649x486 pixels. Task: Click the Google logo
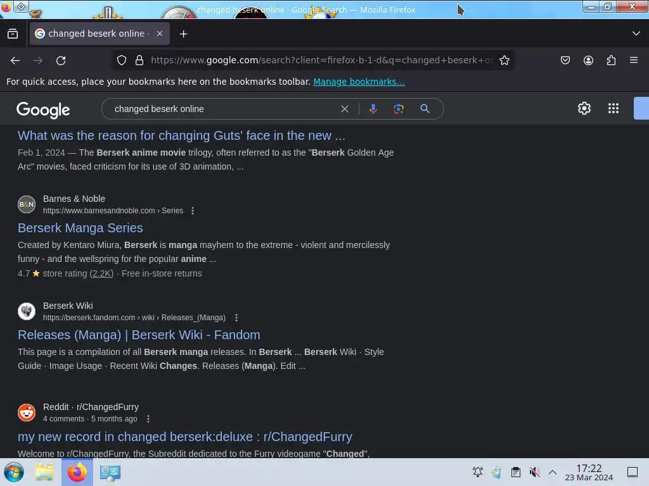click(43, 110)
